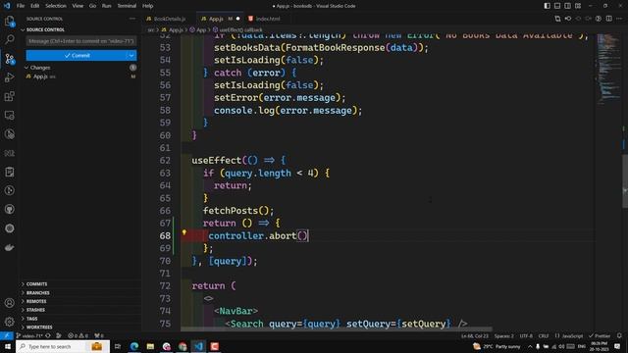Click the git branch name in status bar

pos(29,335)
